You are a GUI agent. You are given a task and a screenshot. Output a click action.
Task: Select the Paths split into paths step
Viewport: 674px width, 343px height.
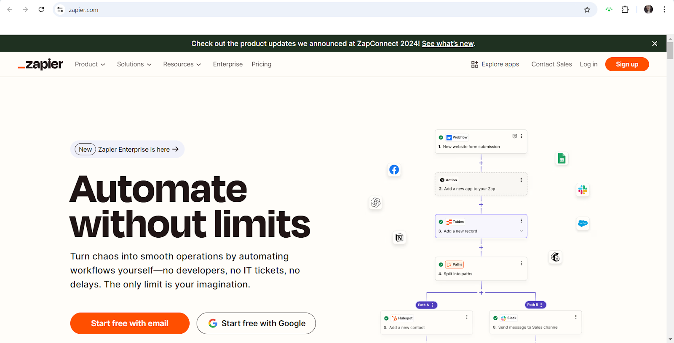[481, 269]
